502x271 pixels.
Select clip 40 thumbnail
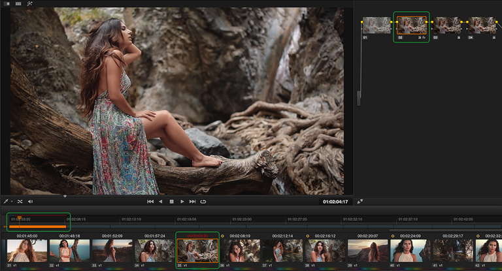410,251
